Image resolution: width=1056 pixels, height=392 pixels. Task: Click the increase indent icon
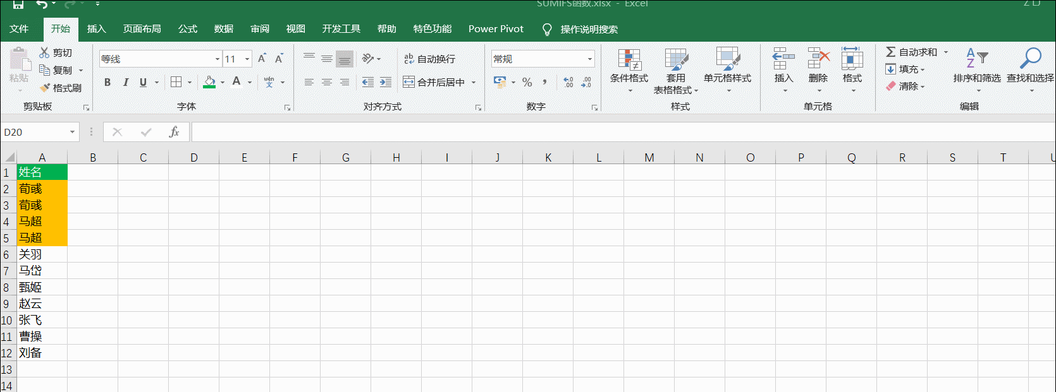click(x=386, y=82)
